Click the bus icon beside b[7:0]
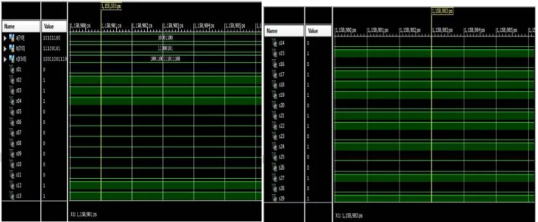538x222 pixels. click(x=11, y=48)
